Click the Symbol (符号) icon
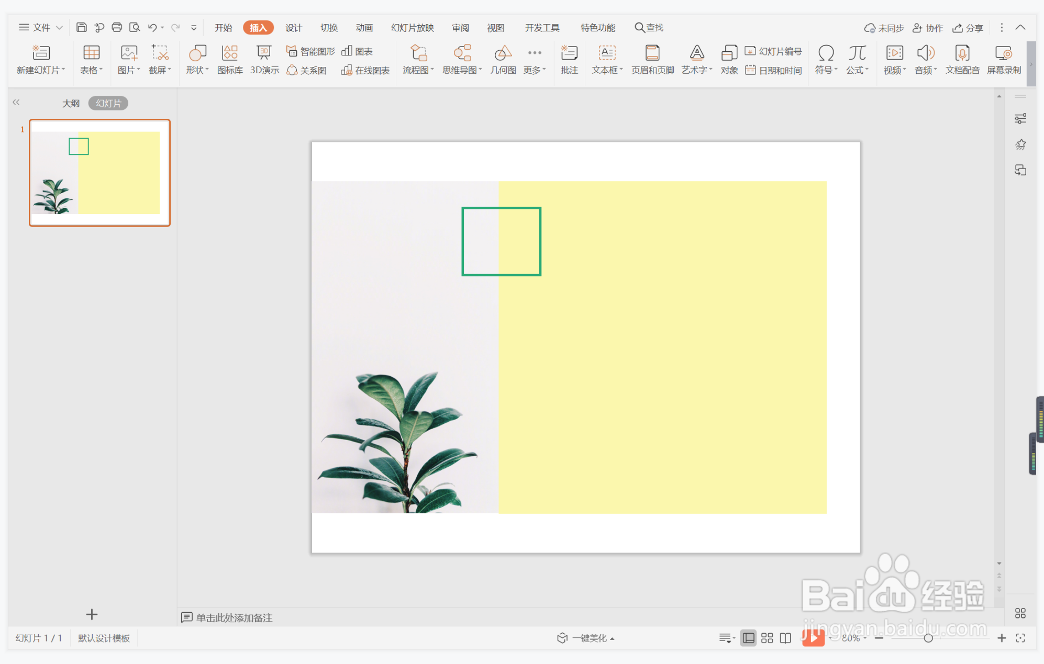 pyautogui.click(x=826, y=53)
